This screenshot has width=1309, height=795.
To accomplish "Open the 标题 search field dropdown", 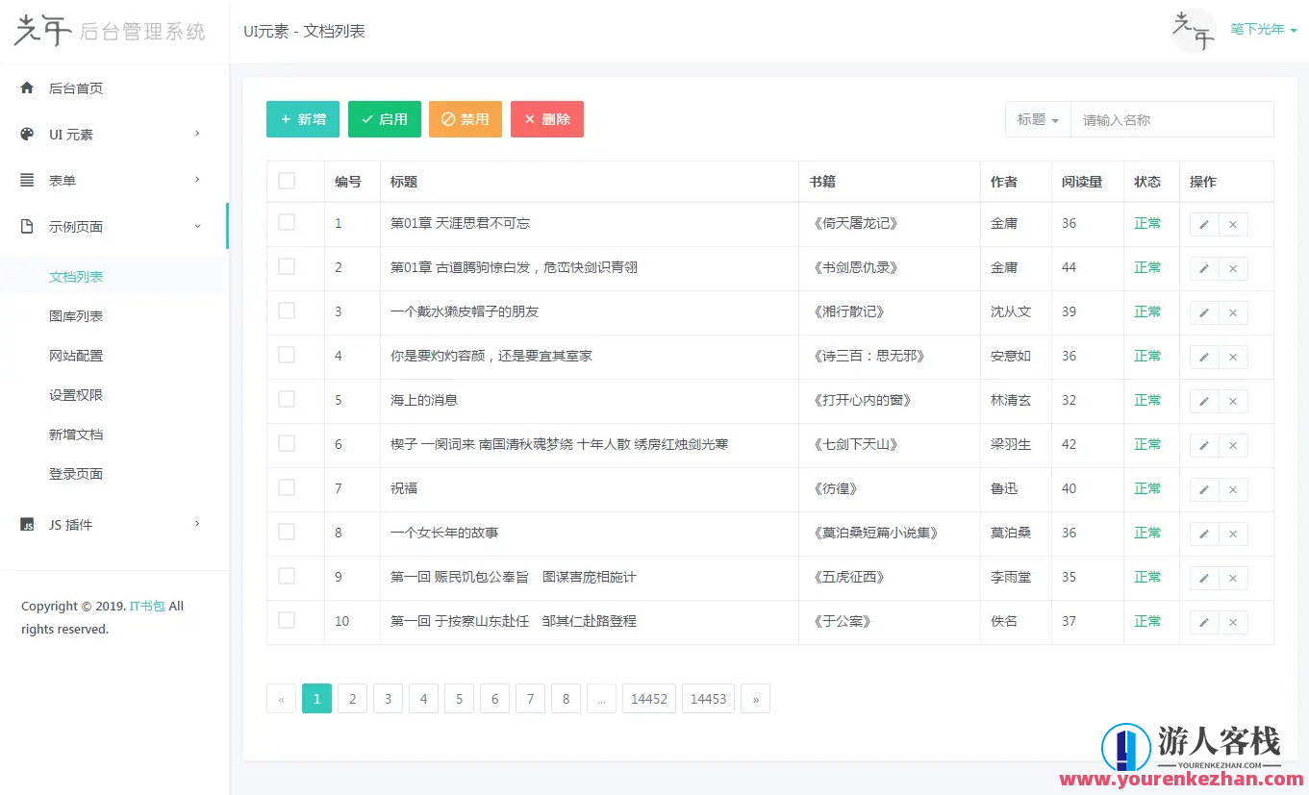I will tap(1037, 119).
